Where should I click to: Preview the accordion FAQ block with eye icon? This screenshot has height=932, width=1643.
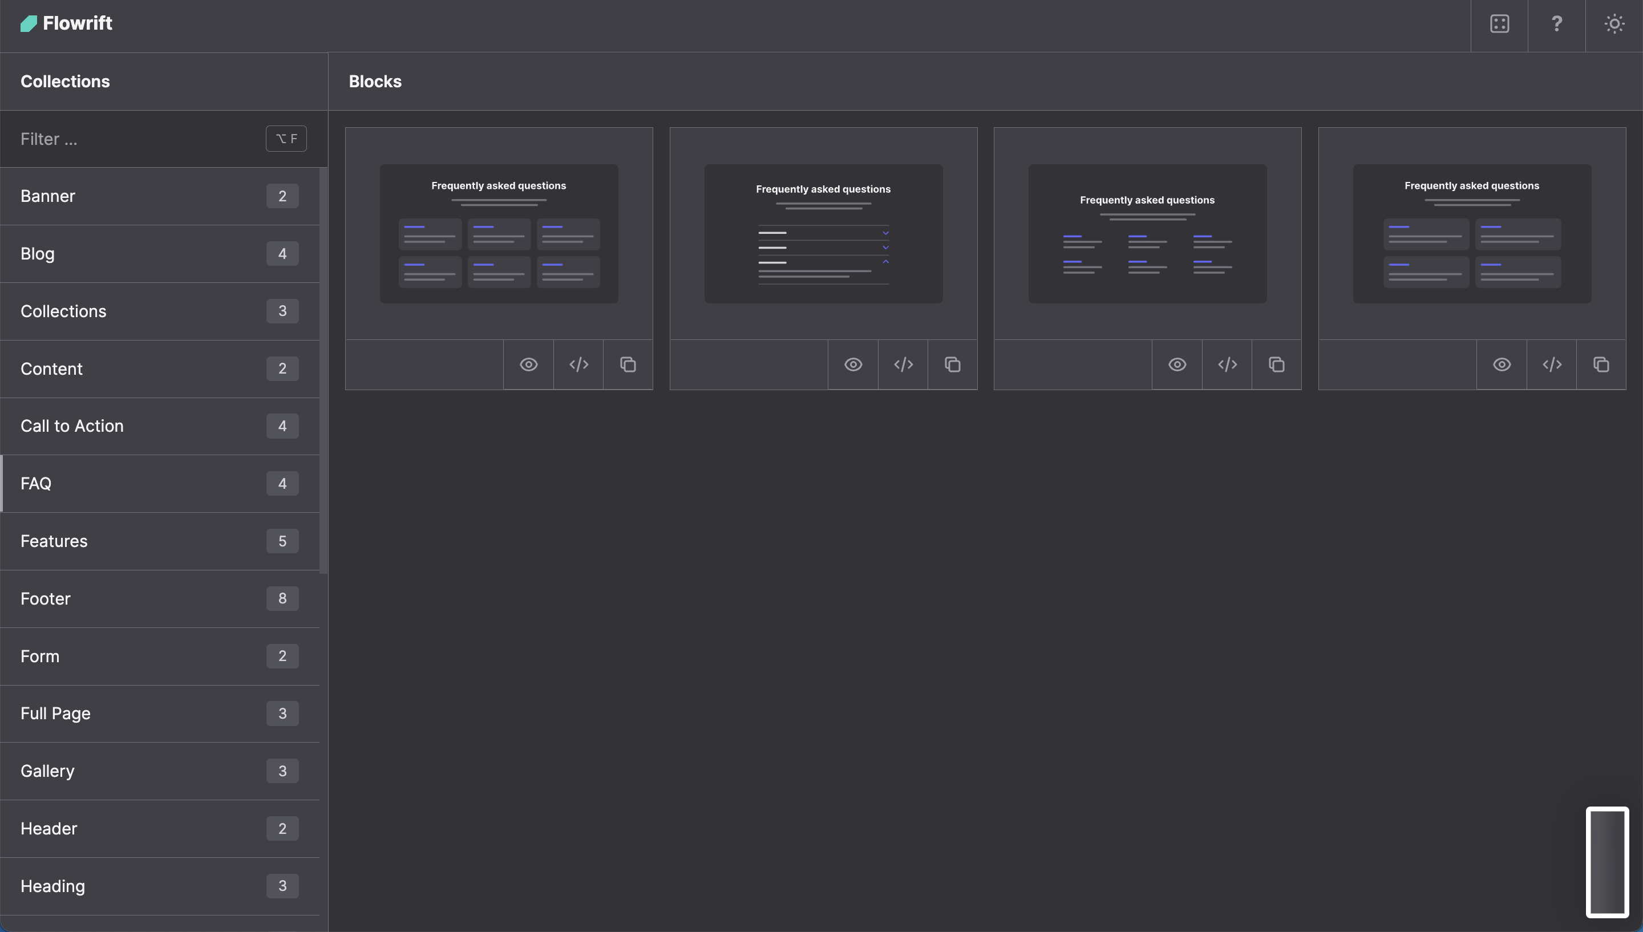coord(852,365)
